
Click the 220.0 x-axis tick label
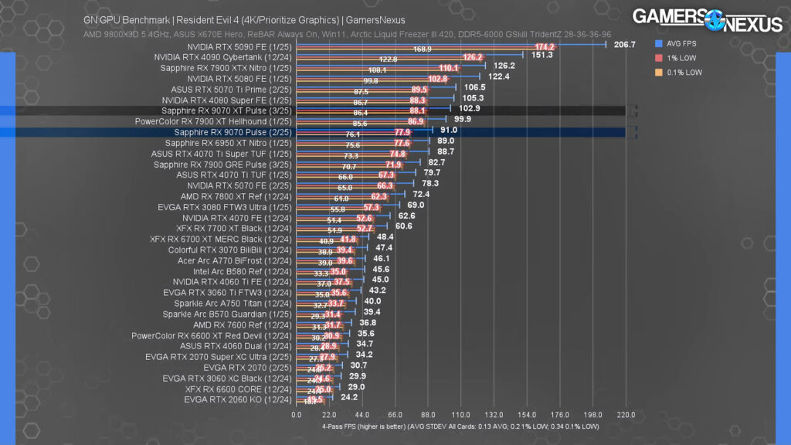[626, 415]
